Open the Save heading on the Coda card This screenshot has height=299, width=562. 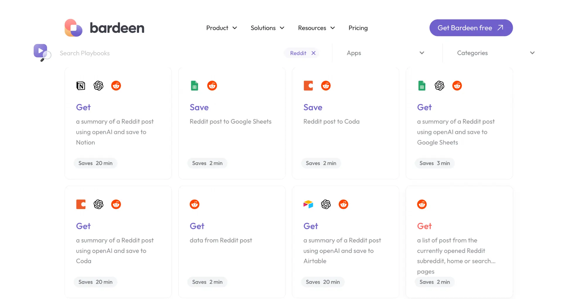pos(313,107)
